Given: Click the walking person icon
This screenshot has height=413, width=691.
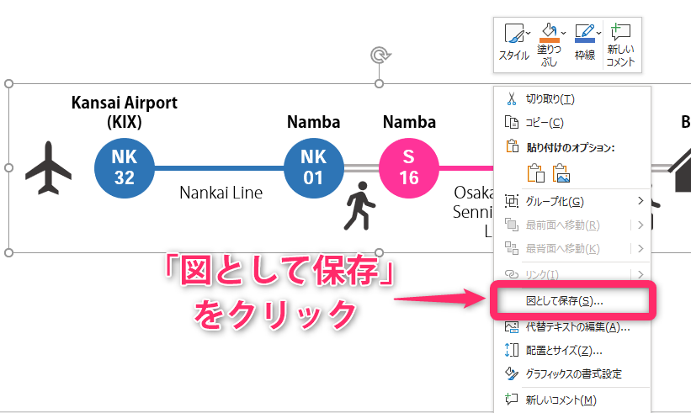Looking at the screenshot, I should [359, 205].
